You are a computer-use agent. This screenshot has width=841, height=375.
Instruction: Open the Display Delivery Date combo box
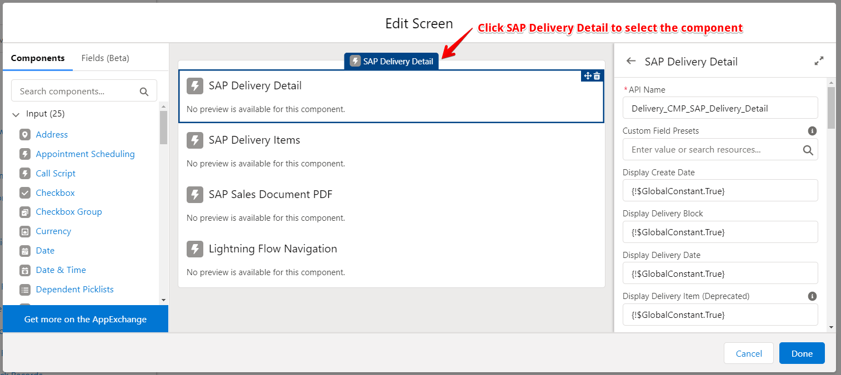coord(720,273)
